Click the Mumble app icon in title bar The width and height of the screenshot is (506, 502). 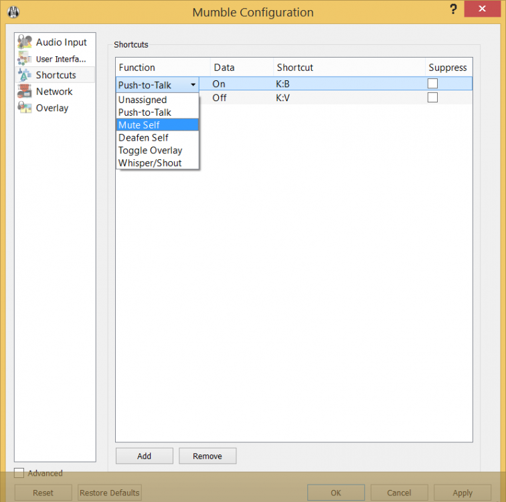click(12, 12)
